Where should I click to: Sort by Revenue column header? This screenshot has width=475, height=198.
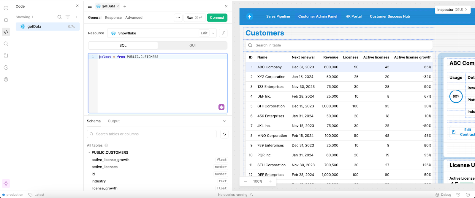pyautogui.click(x=331, y=57)
